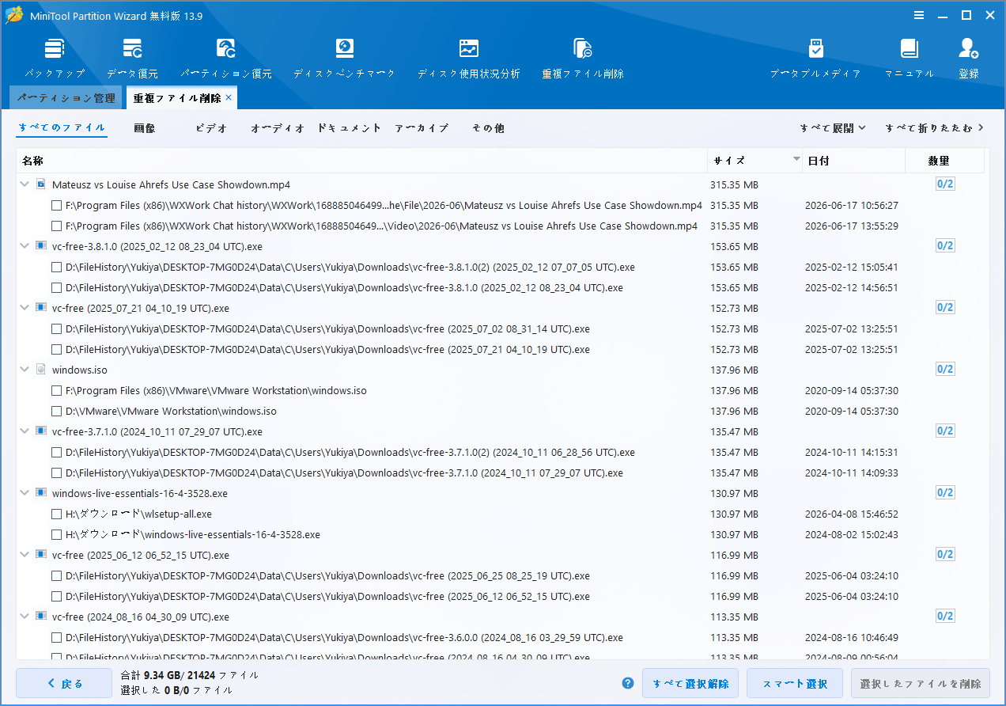The image size is (1006, 706).
Task: Check vc-free-3.6.0.0 (2024_08_16) checkbox
Action: (x=56, y=637)
